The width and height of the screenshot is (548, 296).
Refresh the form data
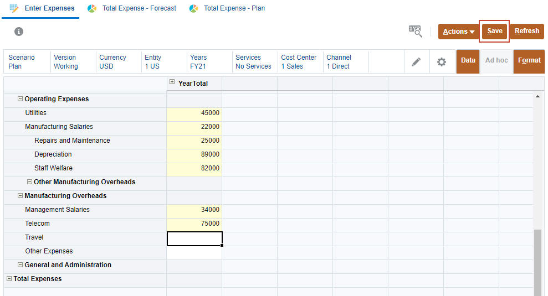point(527,32)
